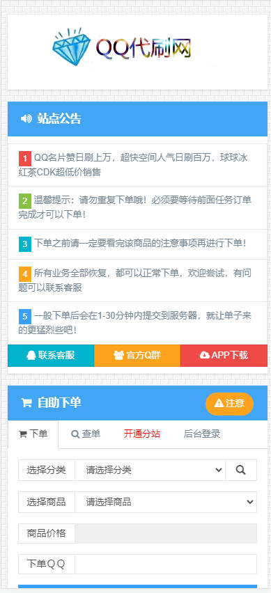Click the shopping cart icon beside 自助下单
The width and height of the screenshot is (271, 593).
click(x=26, y=403)
